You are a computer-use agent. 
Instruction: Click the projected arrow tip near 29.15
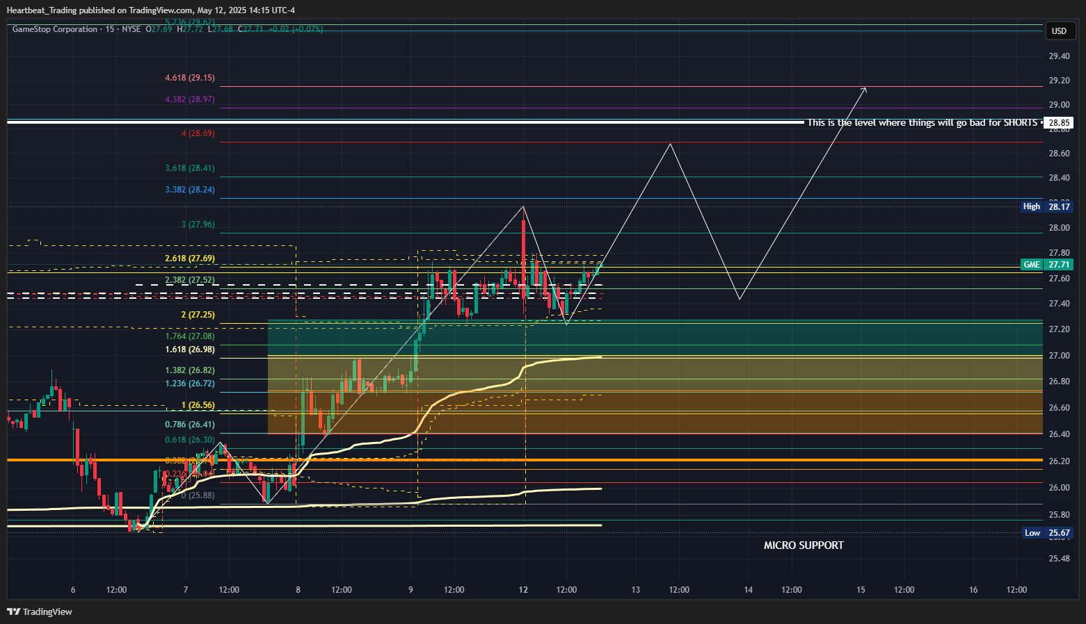click(865, 88)
